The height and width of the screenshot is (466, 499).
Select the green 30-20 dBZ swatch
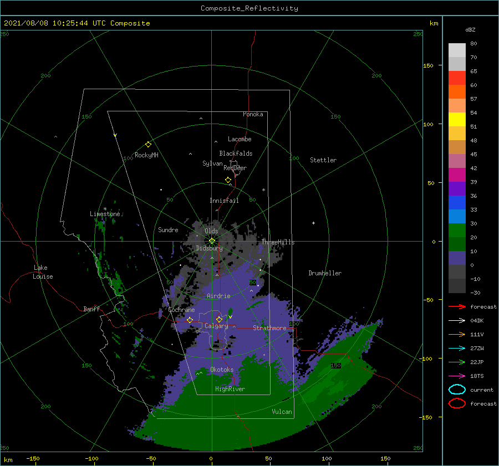(457, 231)
